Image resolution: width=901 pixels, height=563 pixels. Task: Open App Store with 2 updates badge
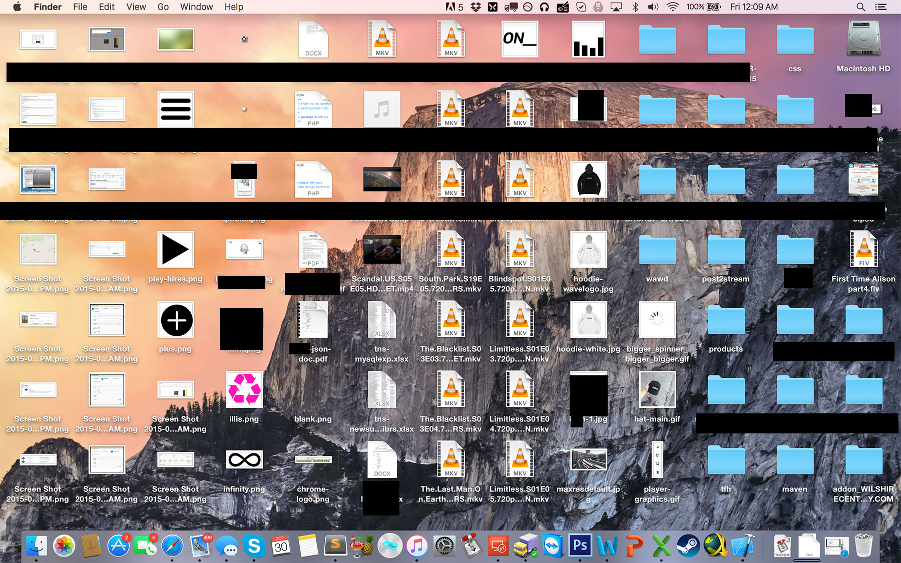point(119,545)
